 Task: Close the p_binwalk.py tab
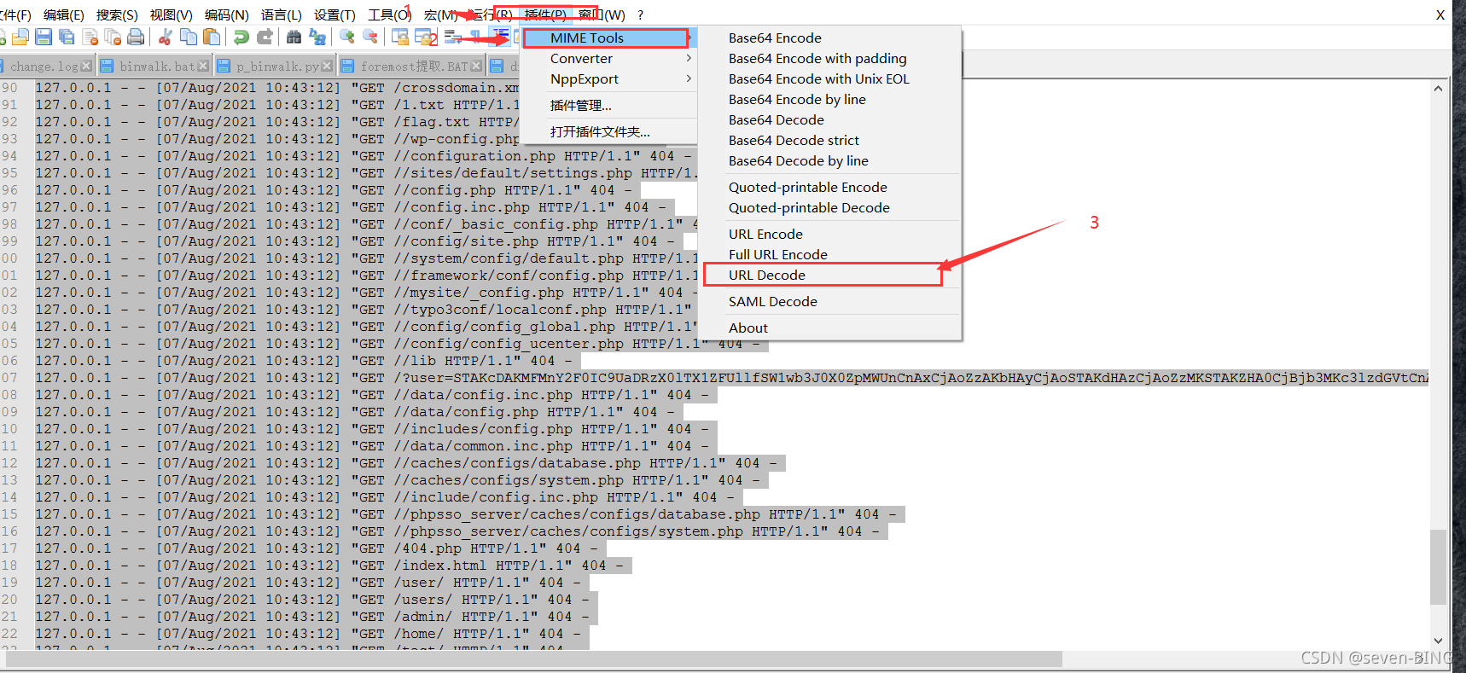[x=327, y=66]
